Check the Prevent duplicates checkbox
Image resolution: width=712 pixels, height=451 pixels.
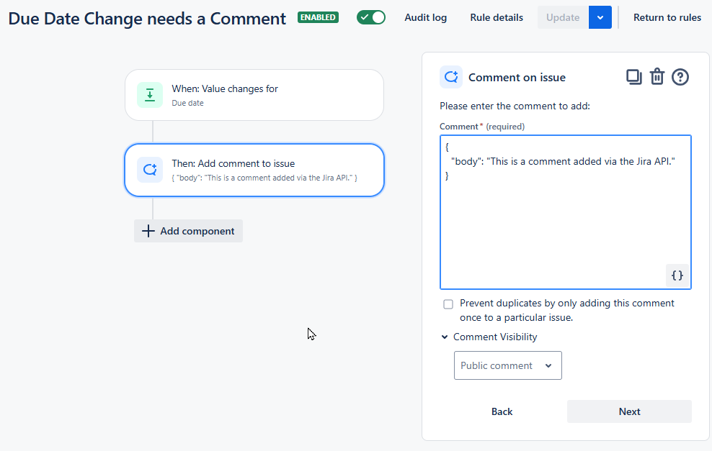tap(448, 304)
